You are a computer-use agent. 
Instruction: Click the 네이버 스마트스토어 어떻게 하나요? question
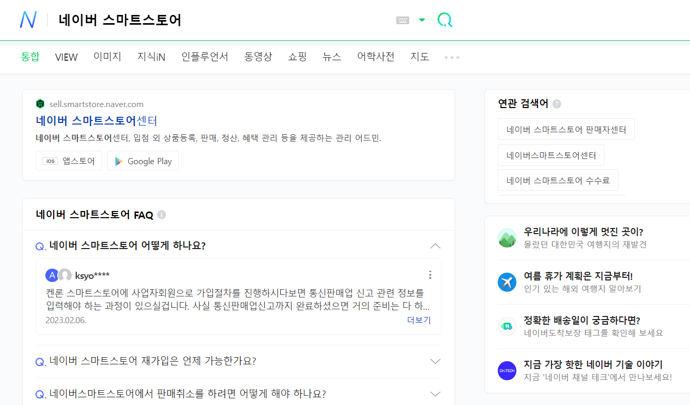(127, 246)
